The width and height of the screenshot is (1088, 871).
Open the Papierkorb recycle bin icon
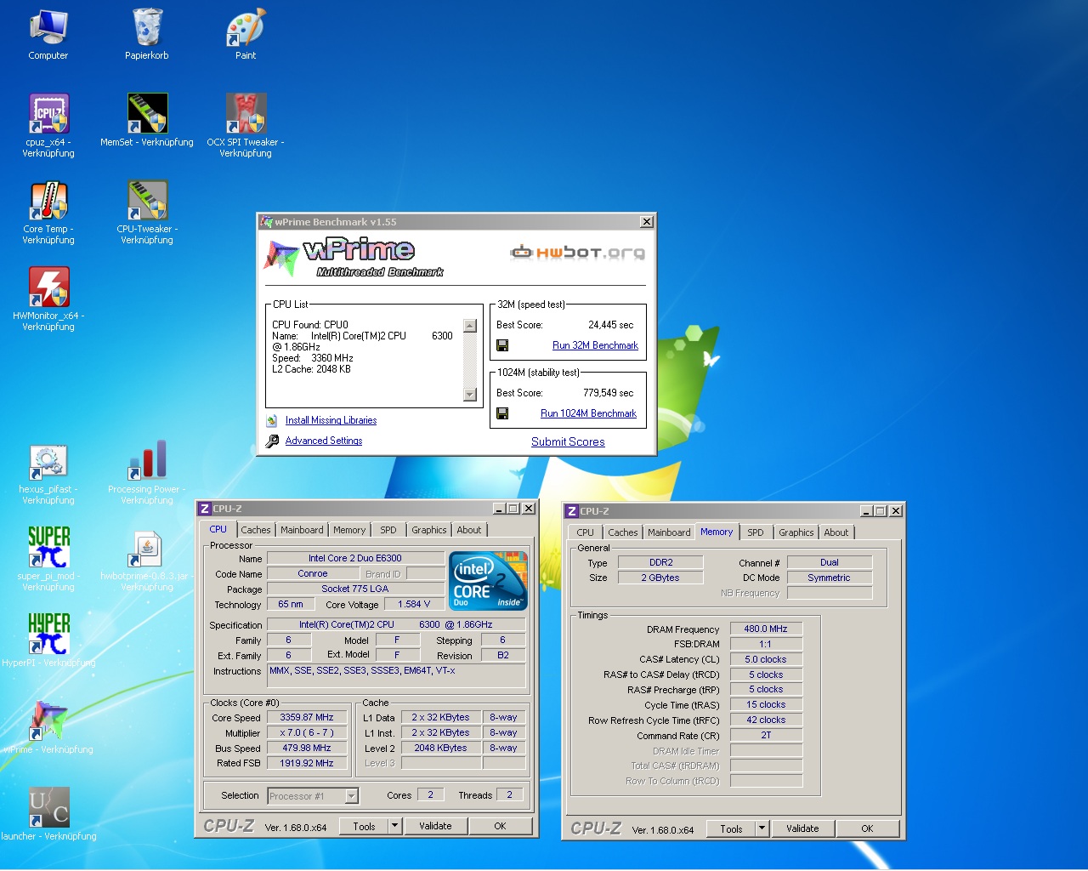coord(147,27)
